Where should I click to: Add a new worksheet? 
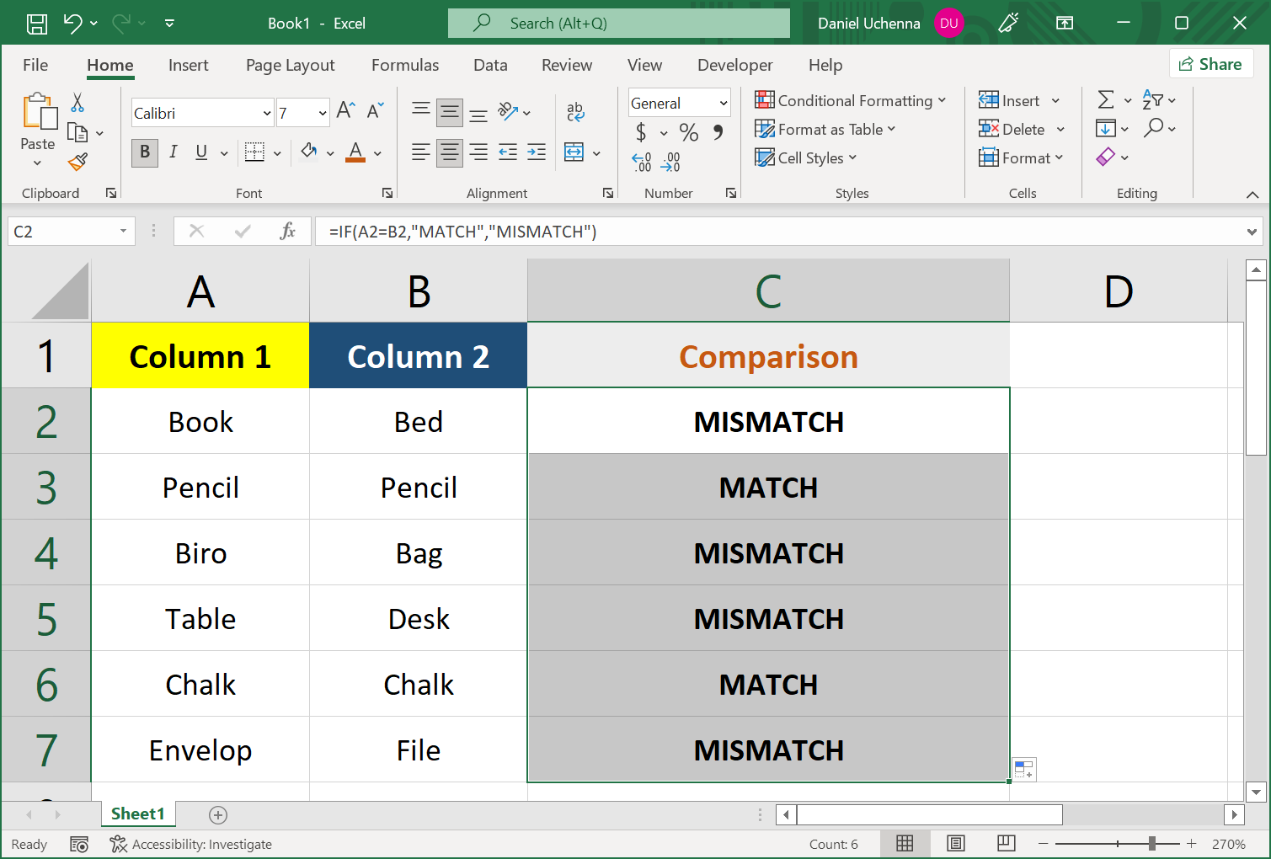tap(217, 814)
